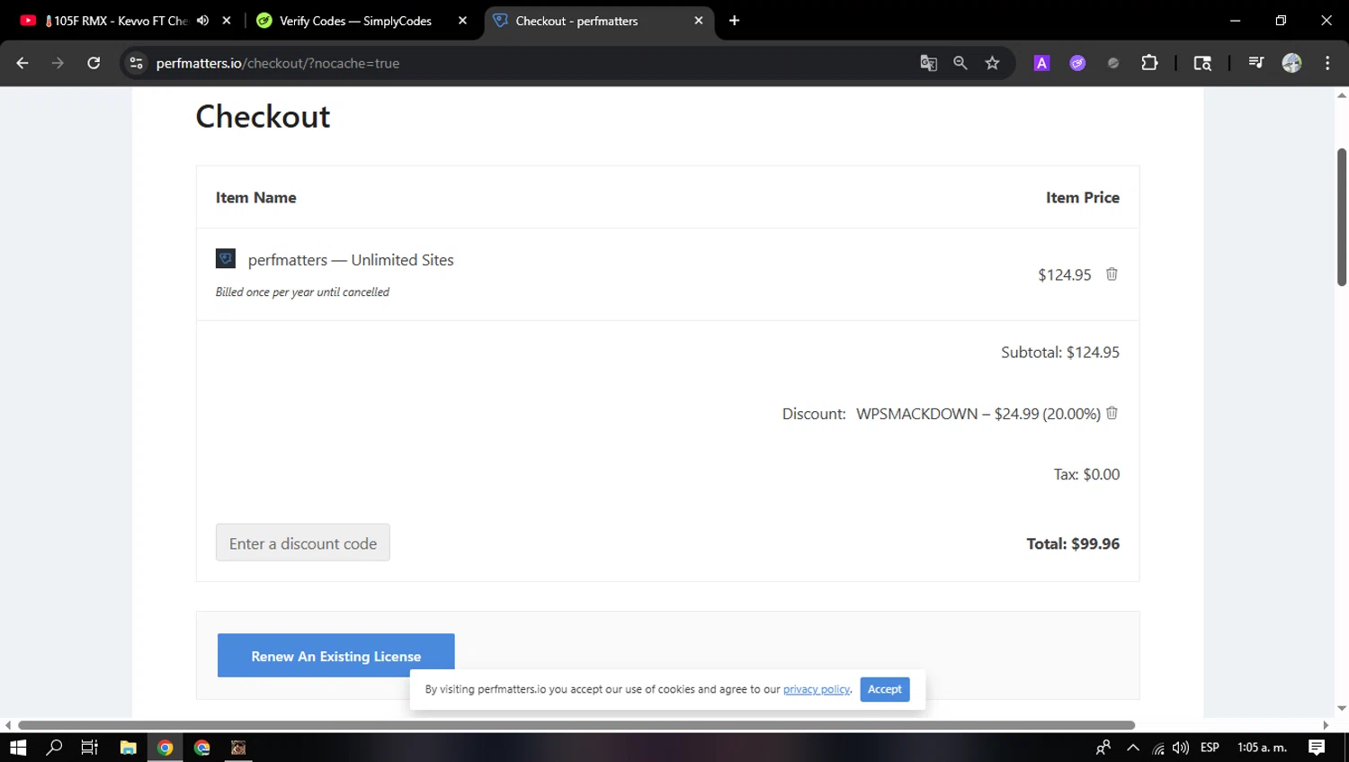The height and width of the screenshot is (762, 1349).
Task: Open site information icon in address bar
Action: [136, 63]
